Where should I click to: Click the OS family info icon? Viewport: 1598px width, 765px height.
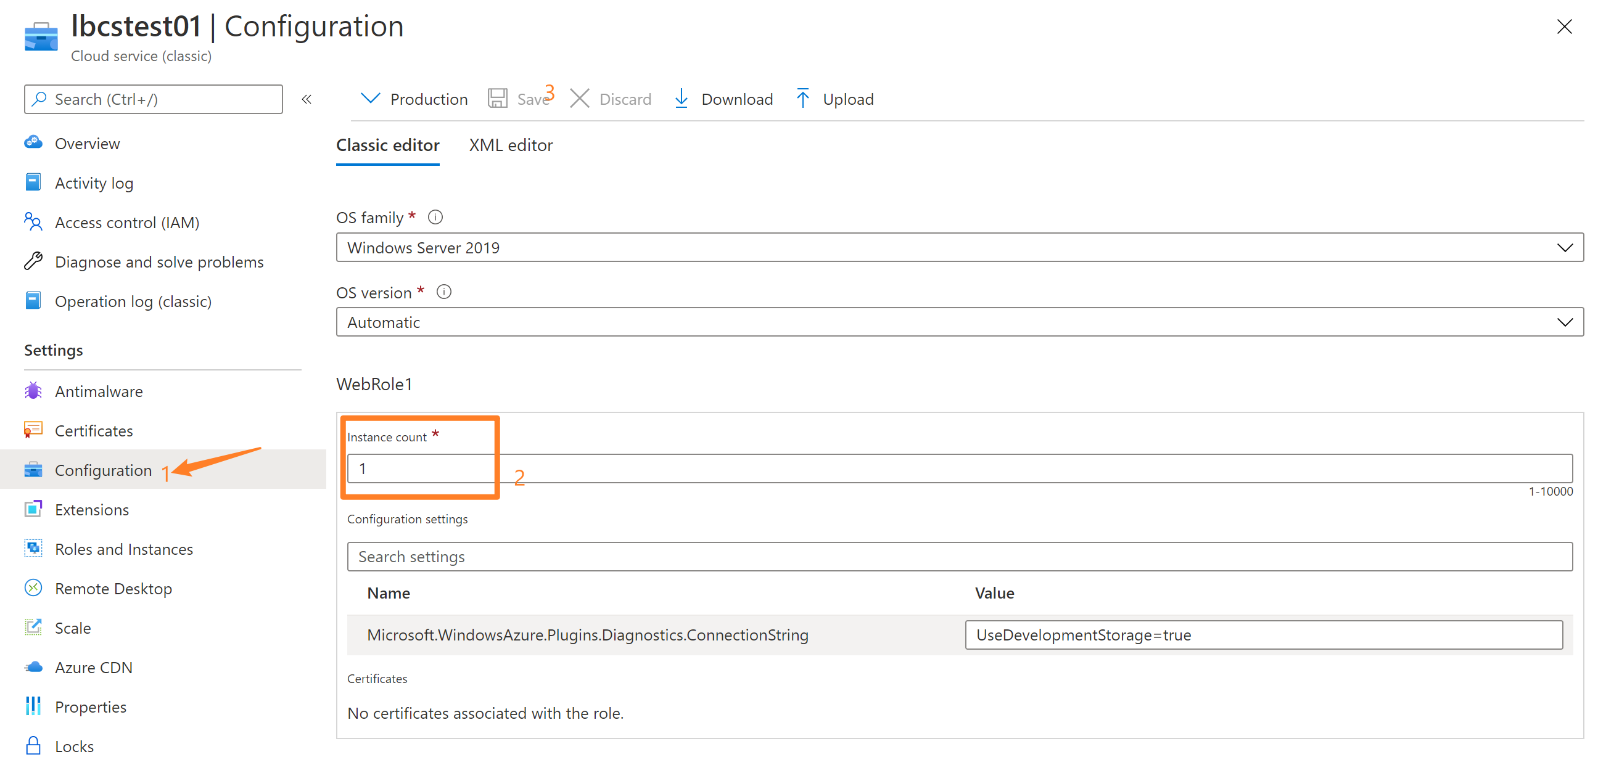pos(435,217)
